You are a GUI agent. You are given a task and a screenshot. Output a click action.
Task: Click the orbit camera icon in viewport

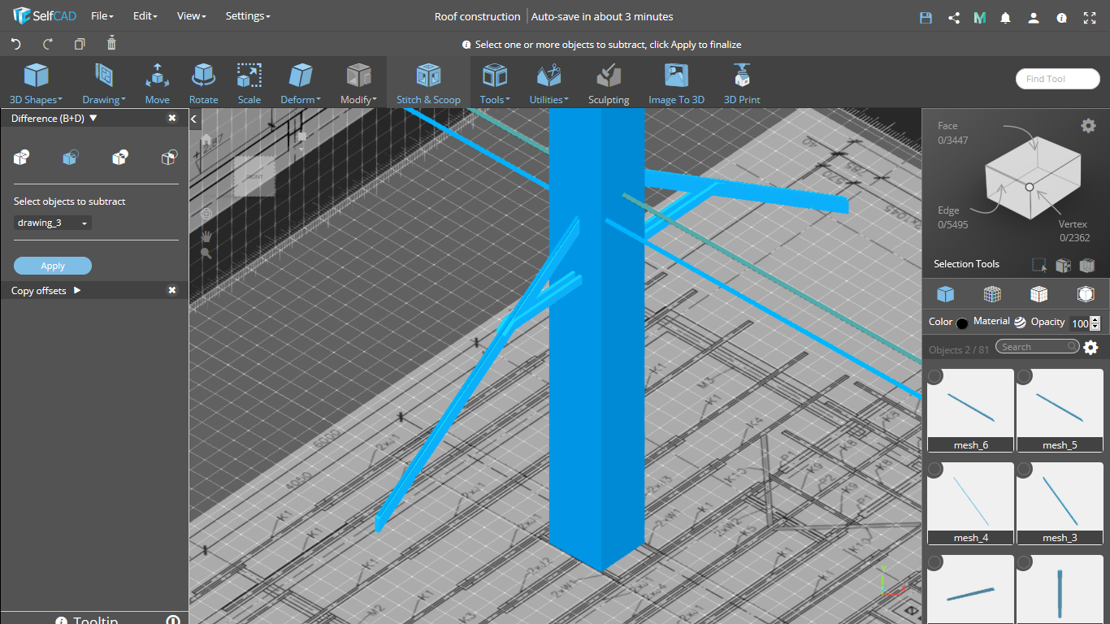point(206,214)
